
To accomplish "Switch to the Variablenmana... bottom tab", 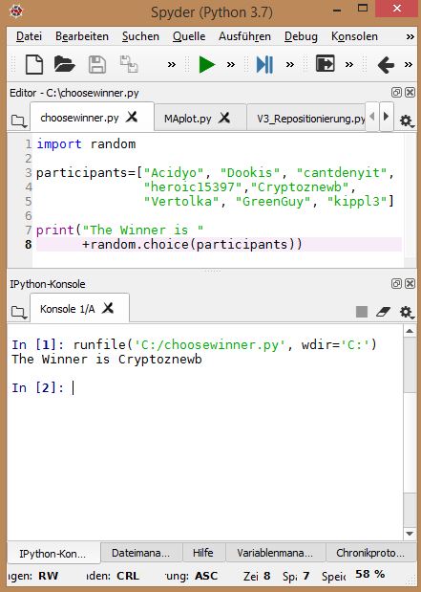I will coord(275,553).
